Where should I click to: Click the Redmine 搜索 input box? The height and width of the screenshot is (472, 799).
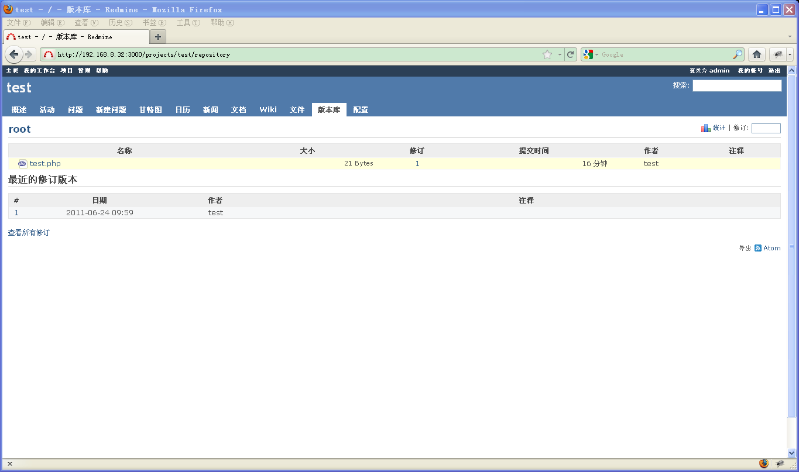pyautogui.click(x=736, y=86)
